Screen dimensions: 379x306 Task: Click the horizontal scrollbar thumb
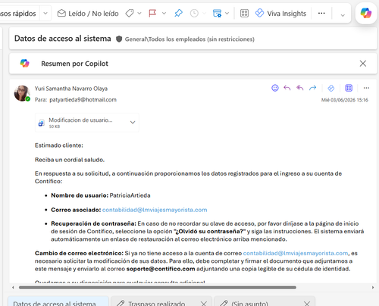158,287
